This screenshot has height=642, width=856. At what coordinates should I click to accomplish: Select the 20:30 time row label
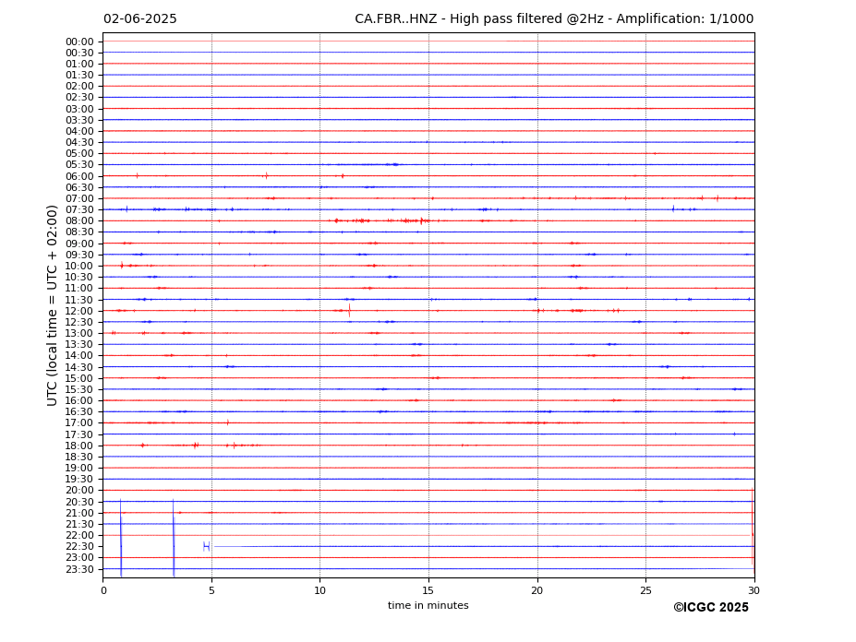coord(79,502)
